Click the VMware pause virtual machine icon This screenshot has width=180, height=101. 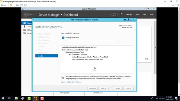(11, 5)
